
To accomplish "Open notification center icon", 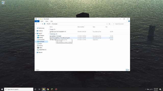I will (x=160, y=89).
